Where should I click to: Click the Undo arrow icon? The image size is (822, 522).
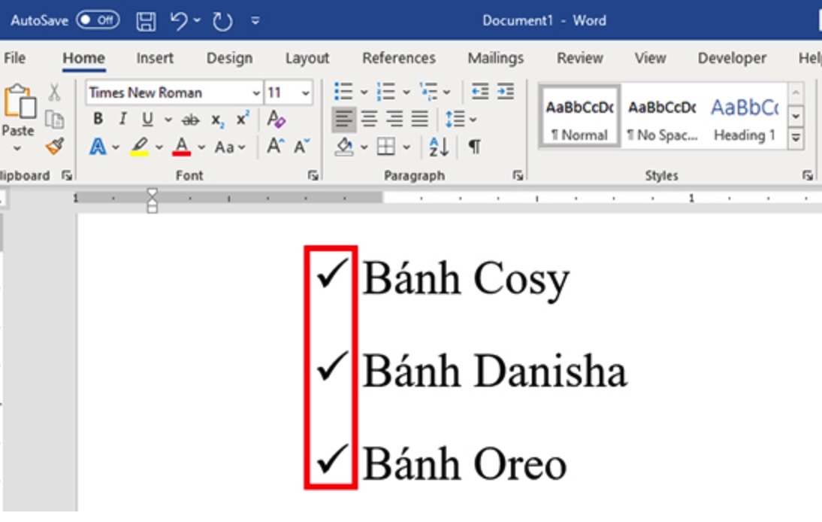180,21
